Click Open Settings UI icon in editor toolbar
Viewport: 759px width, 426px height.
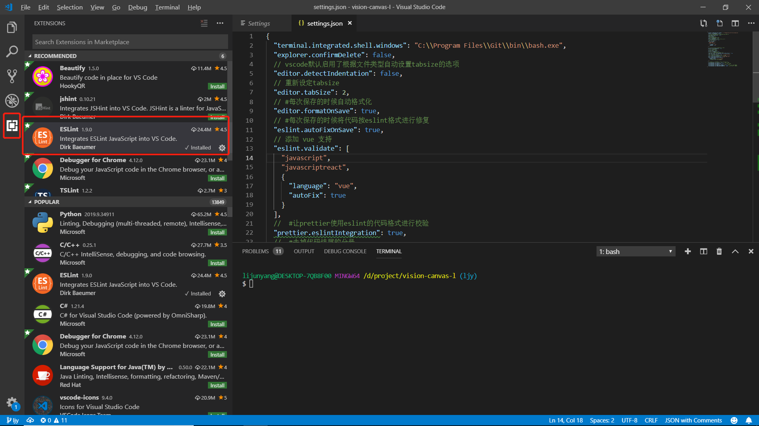click(x=719, y=23)
